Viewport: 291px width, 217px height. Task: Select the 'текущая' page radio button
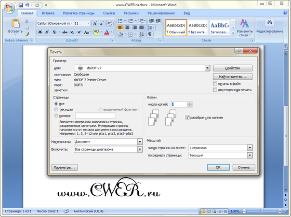tap(56, 109)
